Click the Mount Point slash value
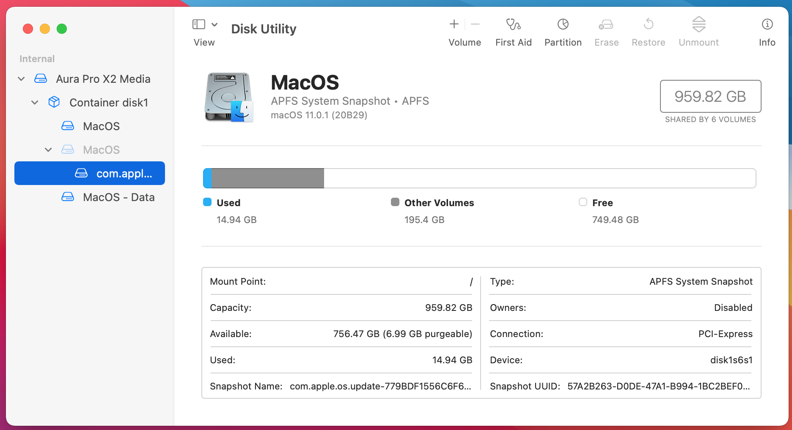Screen dimensions: 792x430 coord(471,281)
